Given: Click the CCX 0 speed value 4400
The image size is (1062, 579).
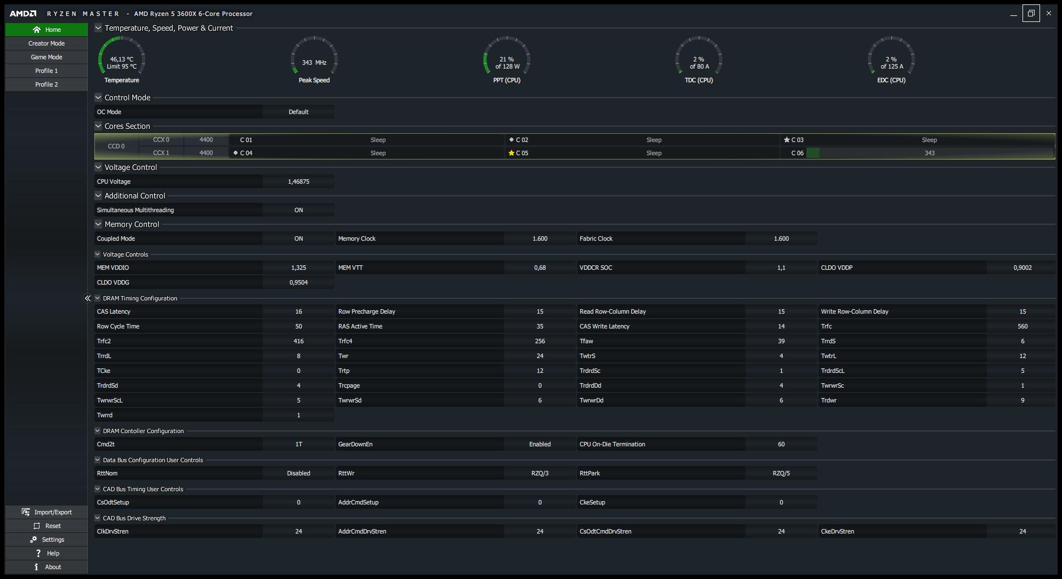Looking at the screenshot, I should 206,140.
